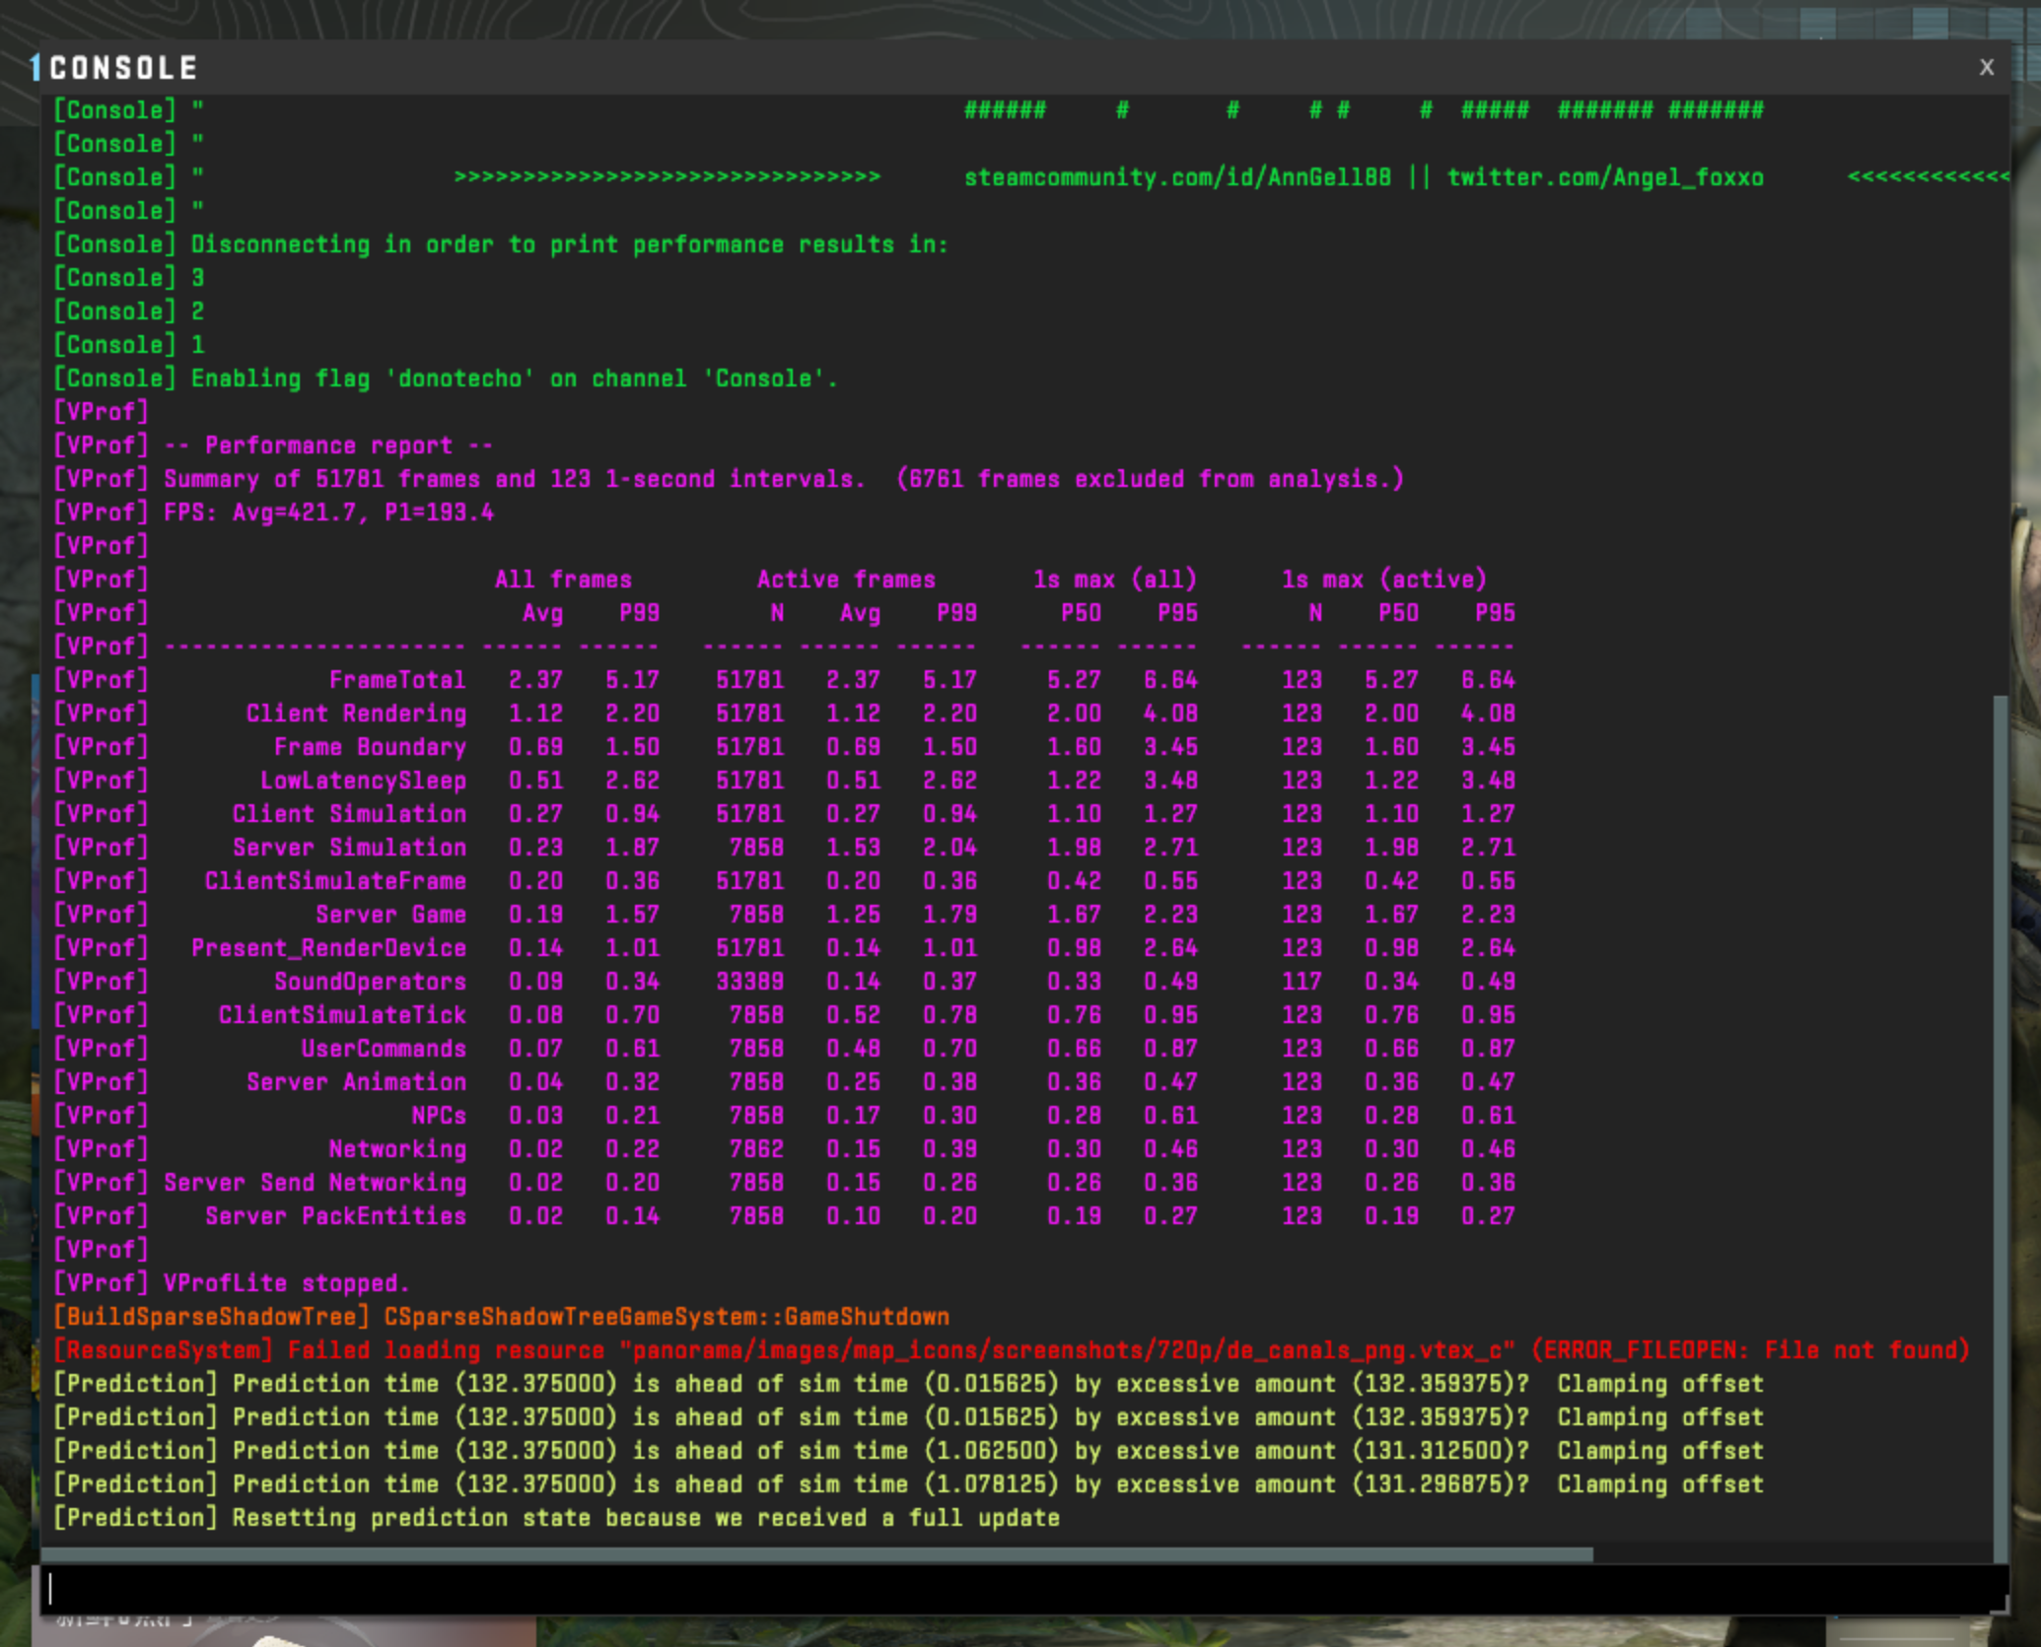Click the blue marker beside CONSOLE title
The image size is (2041, 1647).
point(35,67)
